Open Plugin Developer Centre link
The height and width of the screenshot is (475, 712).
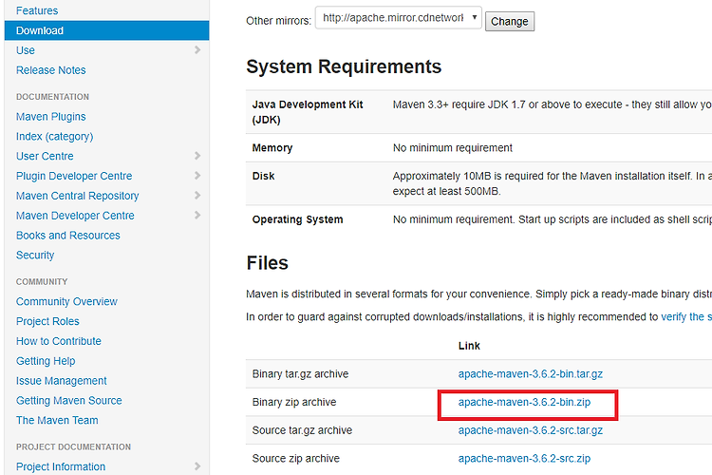pos(74,176)
